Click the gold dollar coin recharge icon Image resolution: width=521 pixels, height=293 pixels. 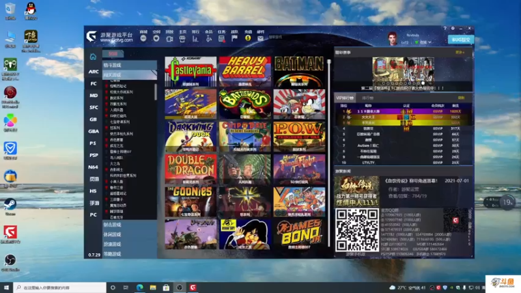[x=247, y=38]
